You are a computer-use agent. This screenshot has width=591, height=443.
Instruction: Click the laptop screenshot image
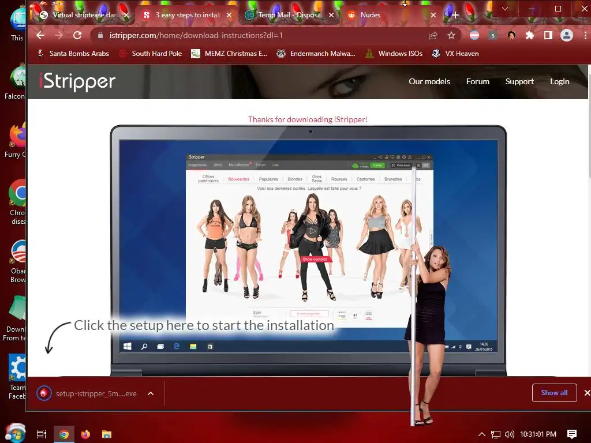pos(308,250)
